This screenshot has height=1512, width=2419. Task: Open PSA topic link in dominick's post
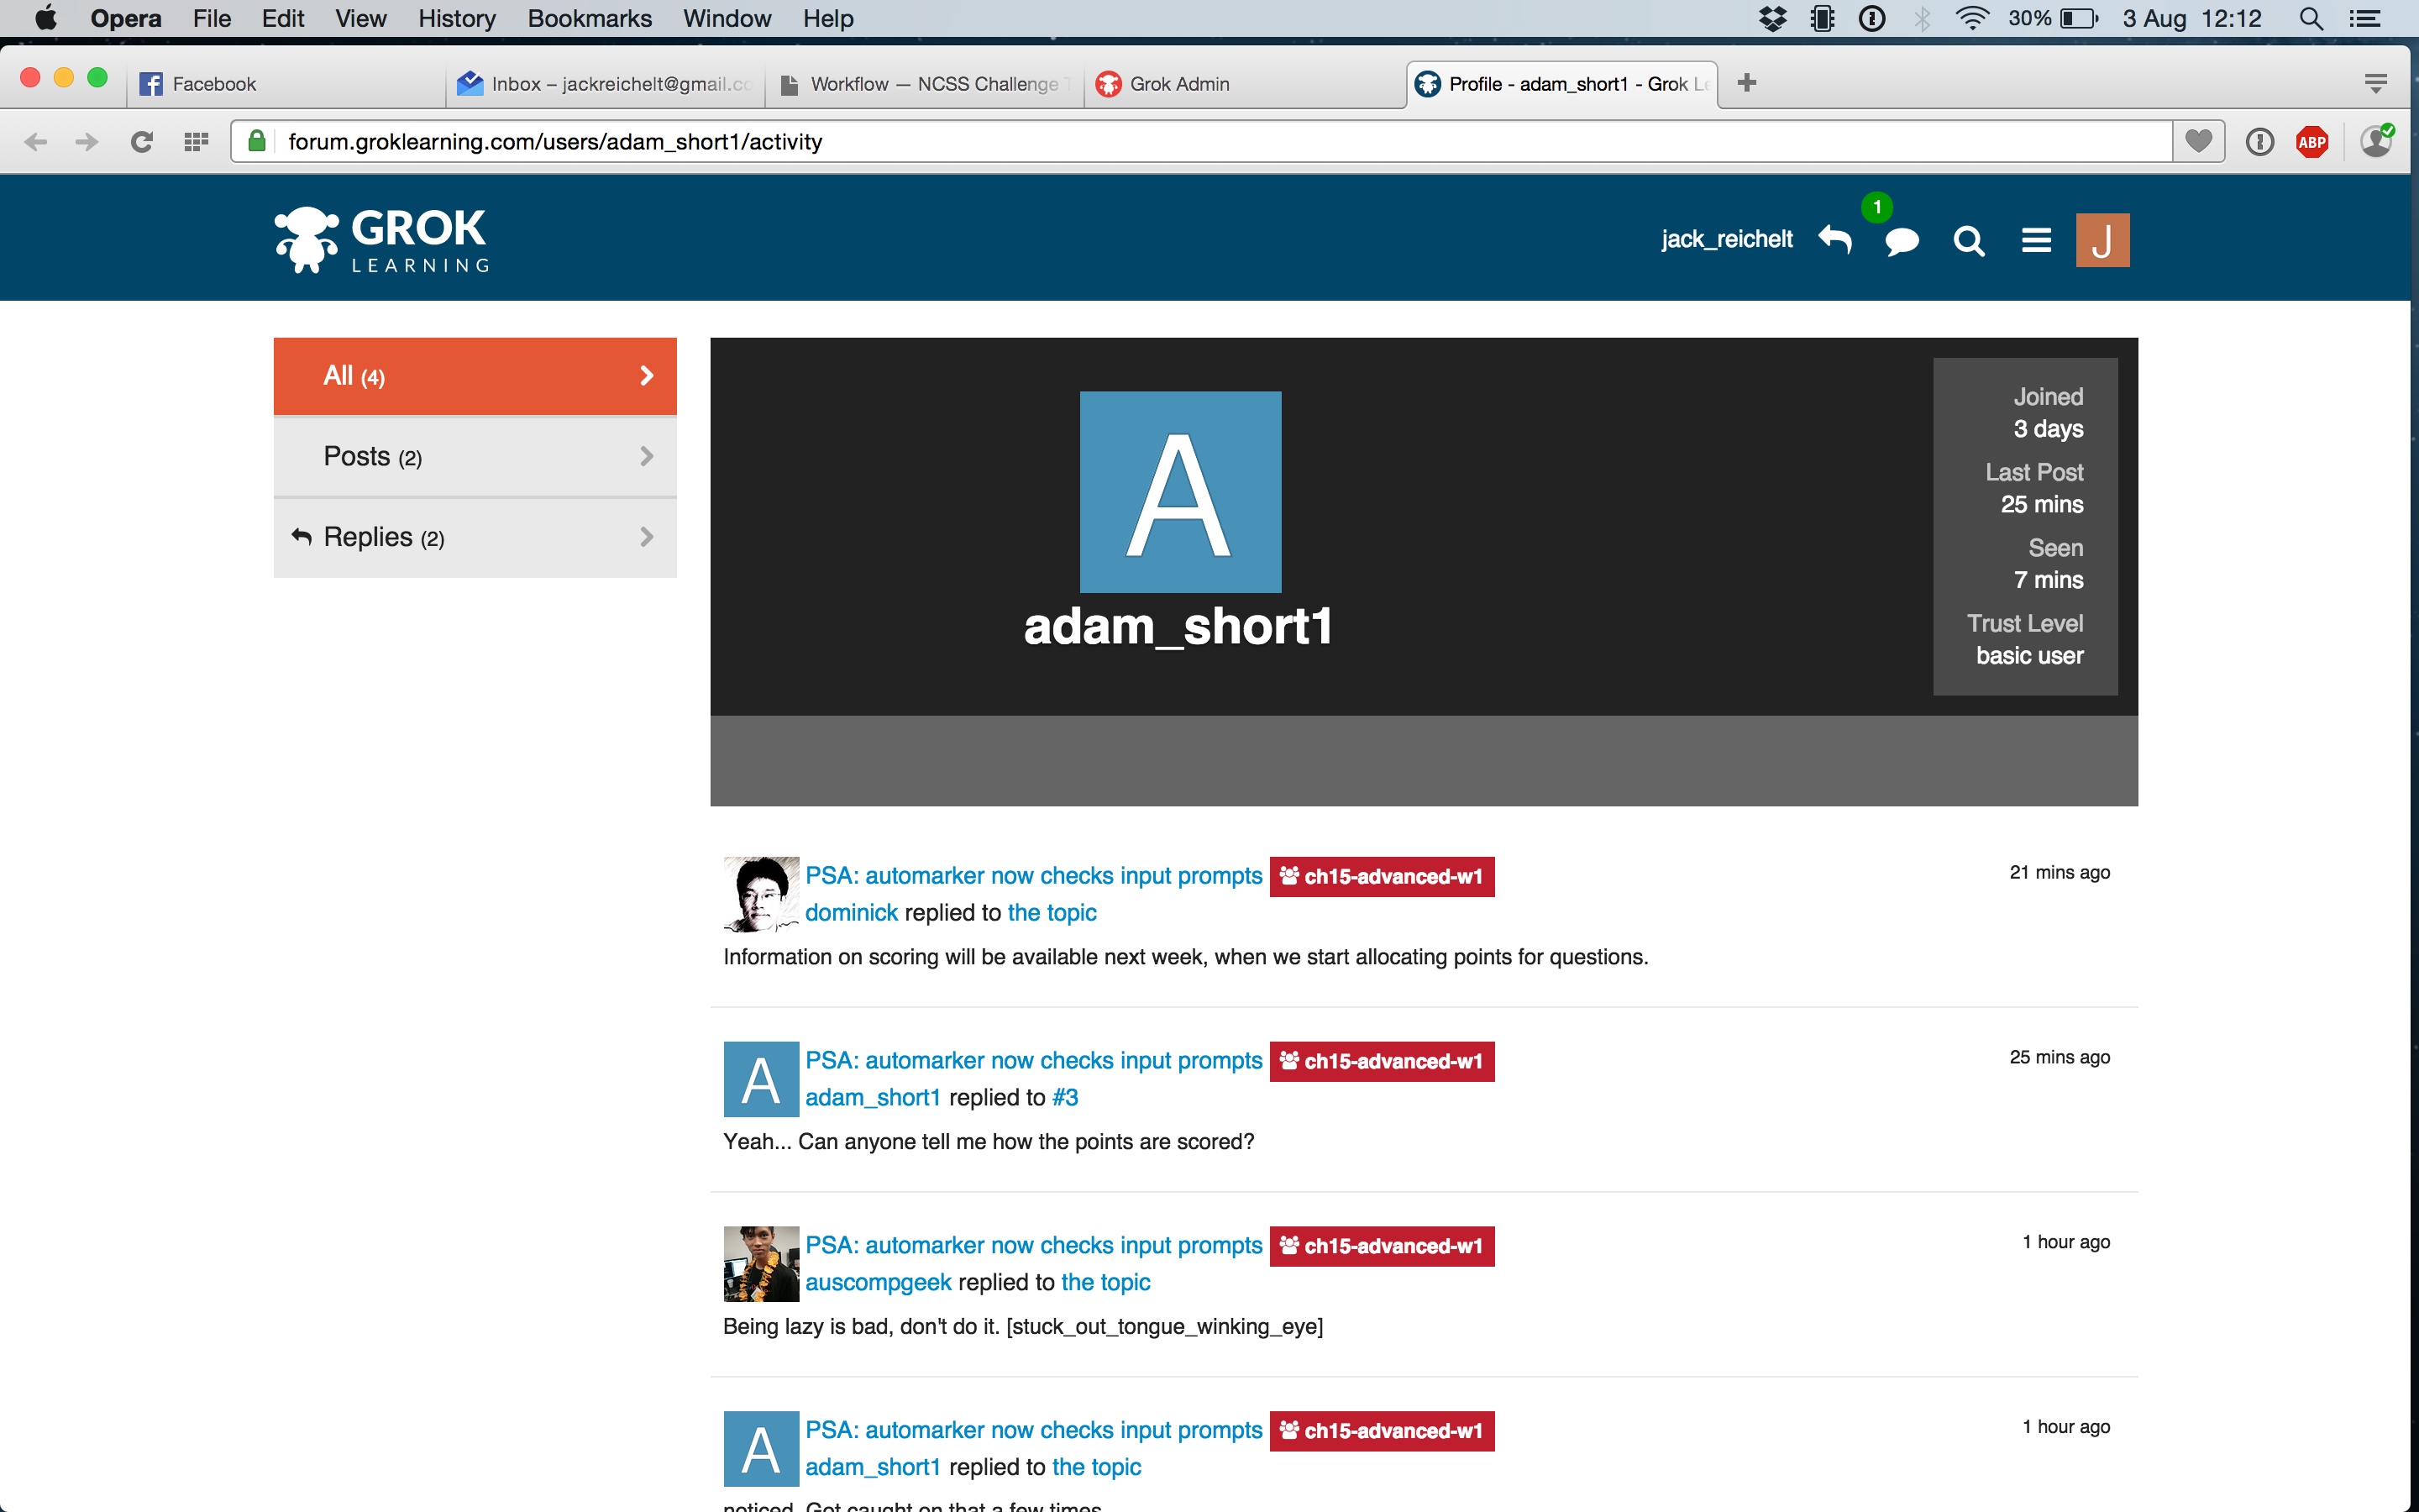tap(1034, 875)
